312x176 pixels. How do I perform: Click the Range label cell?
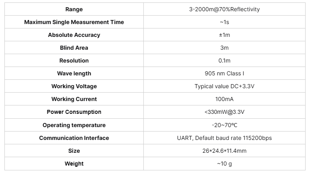(x=74, y=9)
